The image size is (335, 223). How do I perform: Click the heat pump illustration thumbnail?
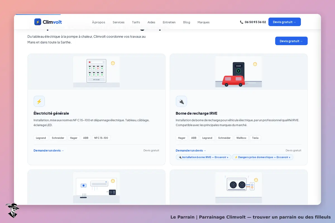239,188
